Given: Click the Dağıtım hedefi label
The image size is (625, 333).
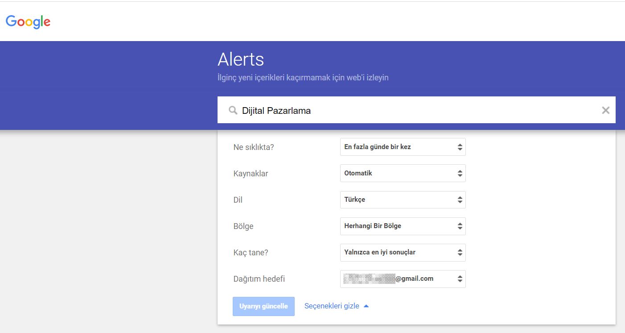Looking at the screenshot, I should 259,279.
